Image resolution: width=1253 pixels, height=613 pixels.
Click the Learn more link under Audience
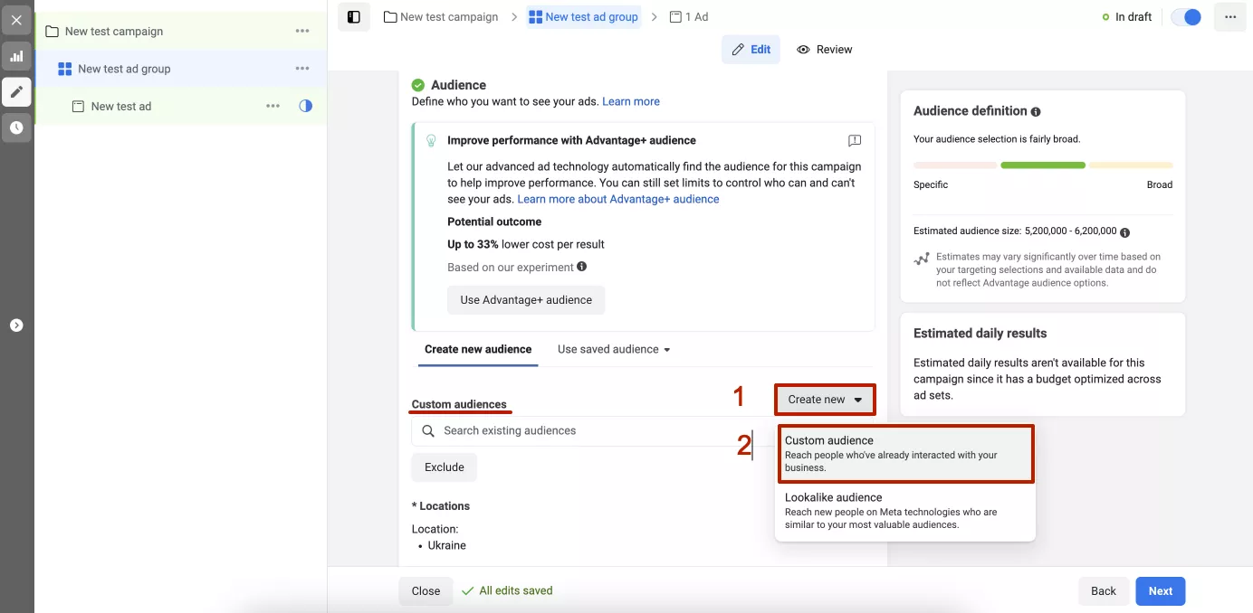pyautogui.click(x=631, y=101)
